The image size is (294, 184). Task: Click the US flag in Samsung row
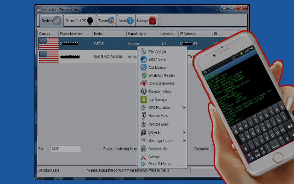[x=49, y=57]
